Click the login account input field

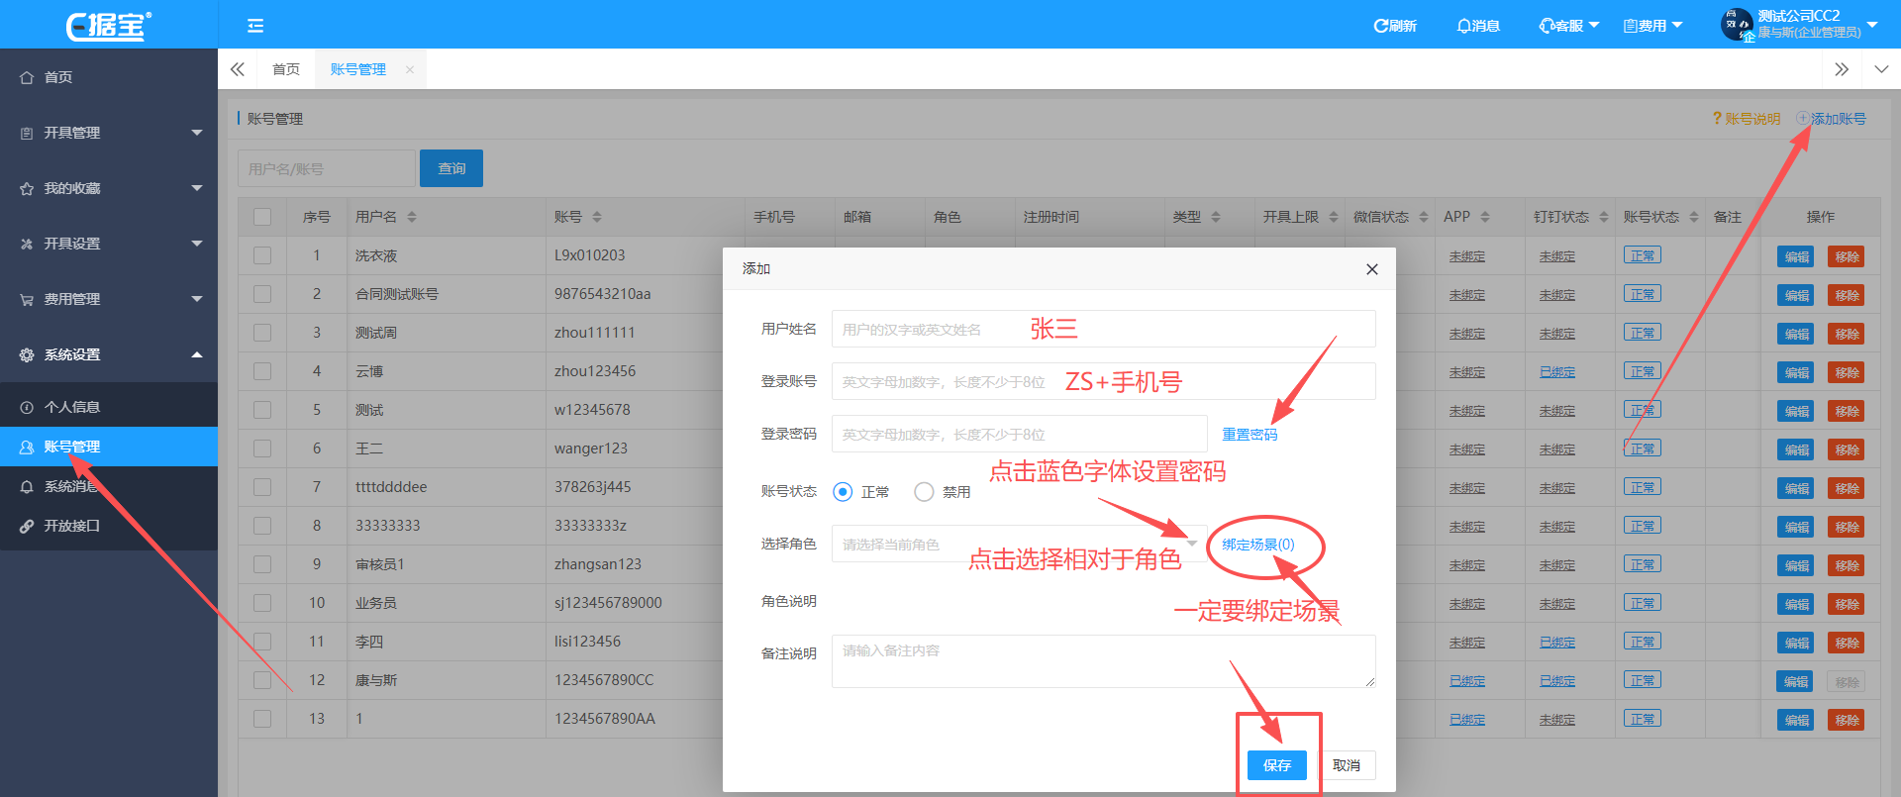pyautogui.click(x=1103, y=381)
